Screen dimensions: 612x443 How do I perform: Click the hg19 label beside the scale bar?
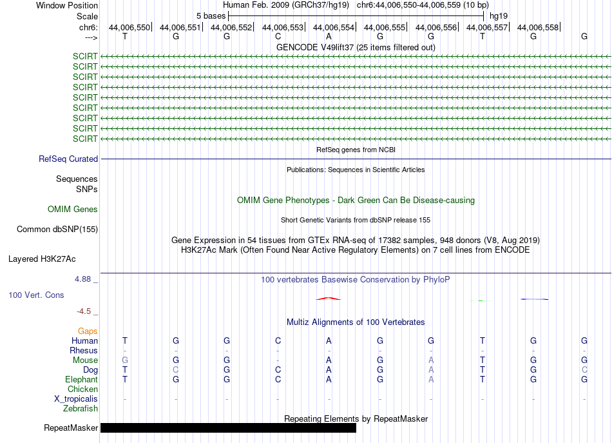click(x=499, y=16)
